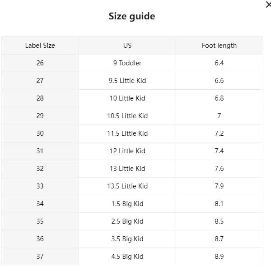
Task: Click the US column header
Action: pos(127,46)
